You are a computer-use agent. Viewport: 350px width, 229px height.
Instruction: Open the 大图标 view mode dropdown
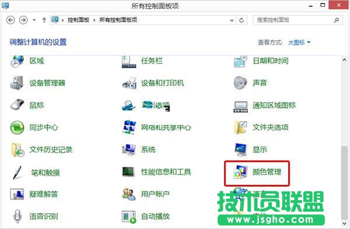pos(299,42)
